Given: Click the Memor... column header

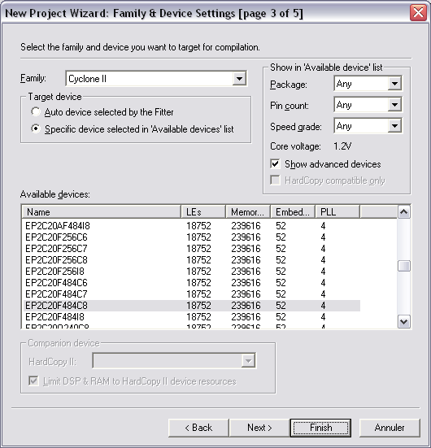Looking at the screenshot, I should 248,212.
